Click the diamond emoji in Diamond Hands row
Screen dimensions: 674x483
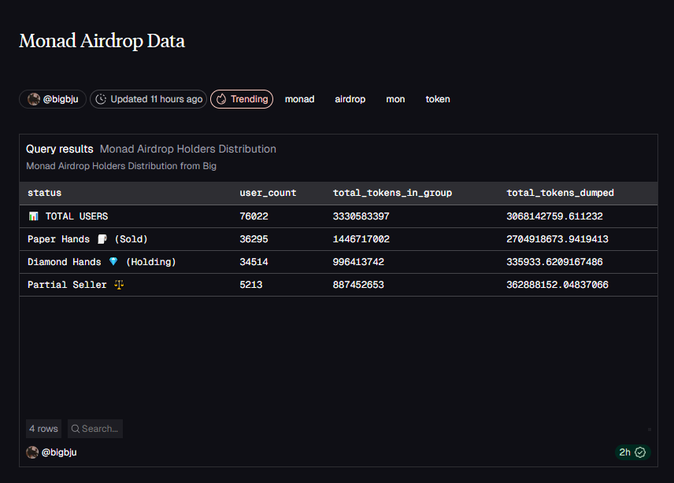pyautogui.click(x=113, y=261)
